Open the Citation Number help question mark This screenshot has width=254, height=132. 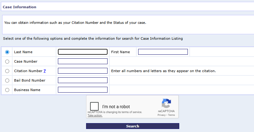44,71
